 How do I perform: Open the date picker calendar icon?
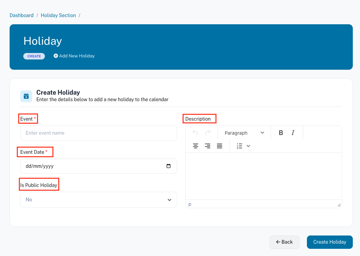point(168,166)
